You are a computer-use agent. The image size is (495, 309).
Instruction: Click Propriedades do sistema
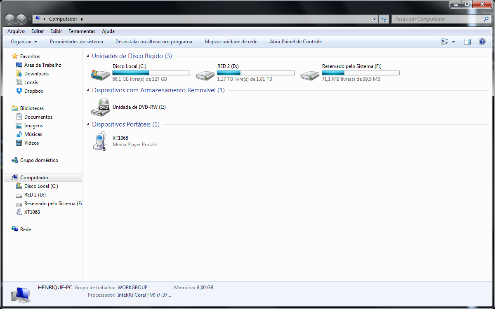pos(76,42)
